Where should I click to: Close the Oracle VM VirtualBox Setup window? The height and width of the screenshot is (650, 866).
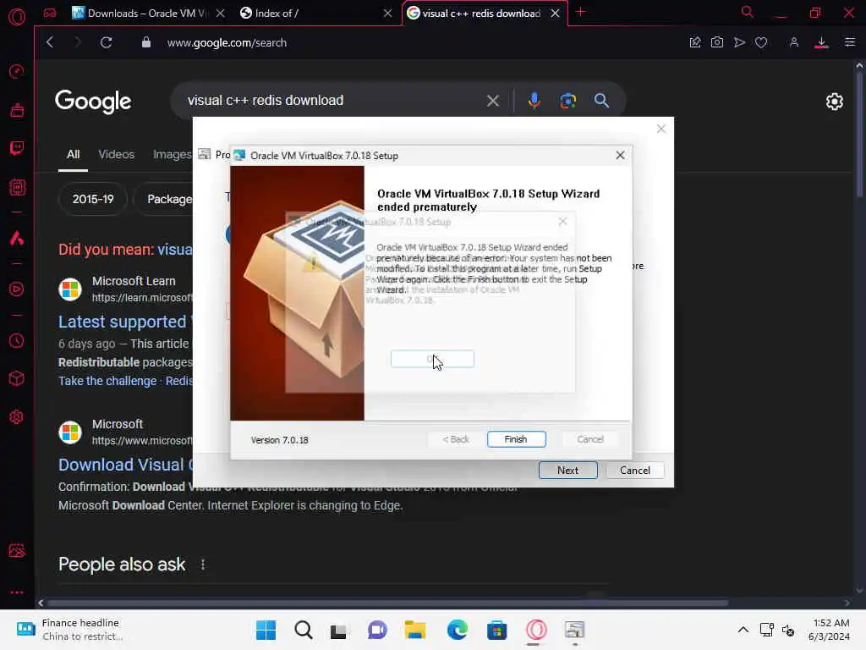pyautogui.click(x=620, y=156)
